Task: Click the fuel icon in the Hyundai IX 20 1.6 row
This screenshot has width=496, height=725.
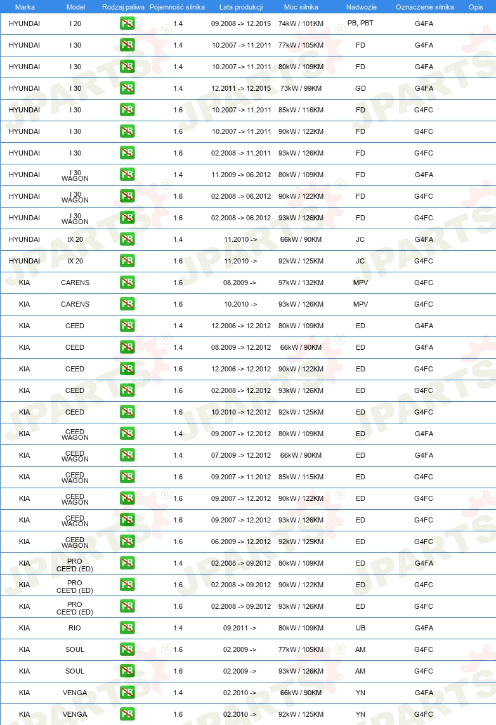Action: point(127,261)
